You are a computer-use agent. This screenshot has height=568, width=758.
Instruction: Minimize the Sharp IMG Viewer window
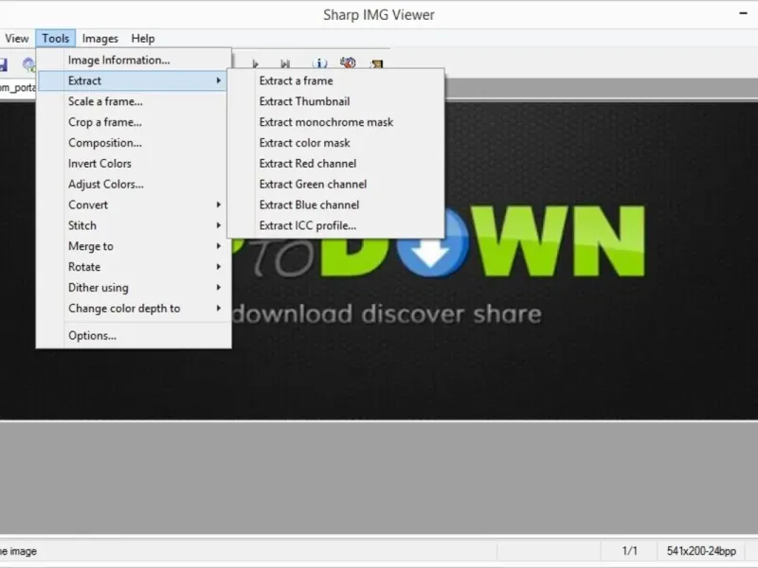[x=744, y=13]
